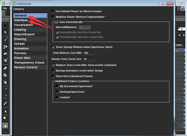This screenshot has height=136, width=187.
Task: Click the left arrow in background panel
Action: [x=179, y=35]
